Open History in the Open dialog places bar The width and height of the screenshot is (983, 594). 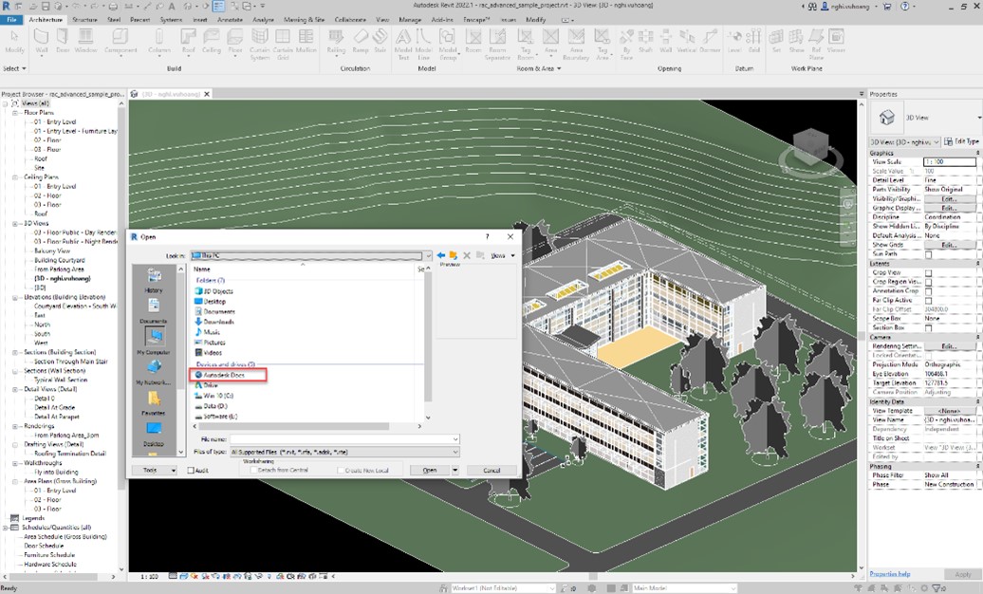pos(154,280)
